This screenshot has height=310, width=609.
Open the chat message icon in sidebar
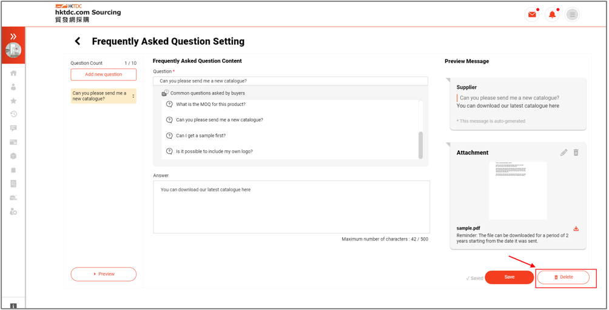tap(13, 128)
